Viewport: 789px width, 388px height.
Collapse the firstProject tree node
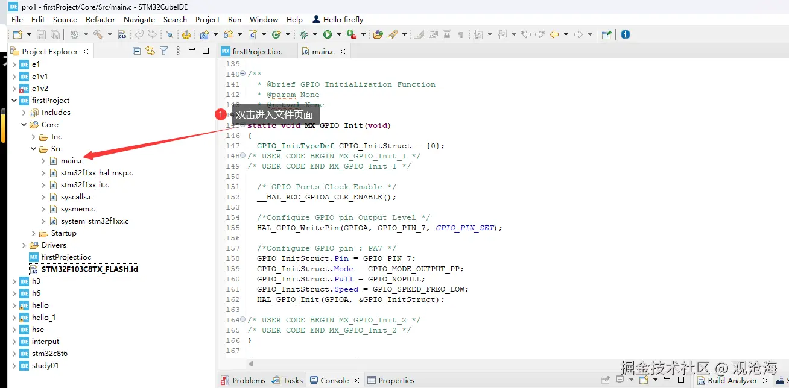pyautogui.click(x=14, y=101)
